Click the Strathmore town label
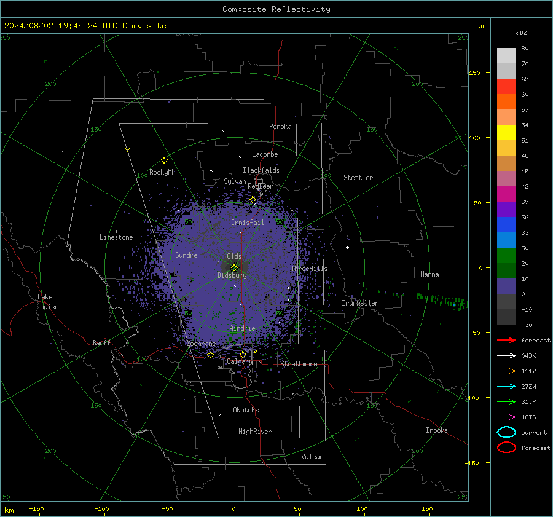This screenshot has height=517, width=553. [299, 364]
